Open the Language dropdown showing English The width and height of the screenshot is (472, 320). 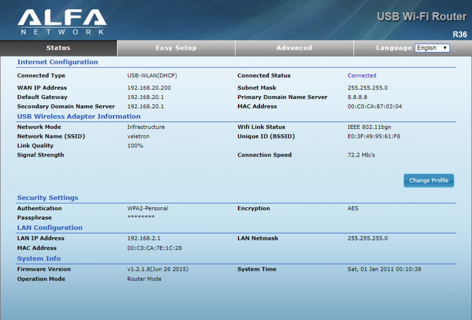pyautogui.click(x=432, y=48)
